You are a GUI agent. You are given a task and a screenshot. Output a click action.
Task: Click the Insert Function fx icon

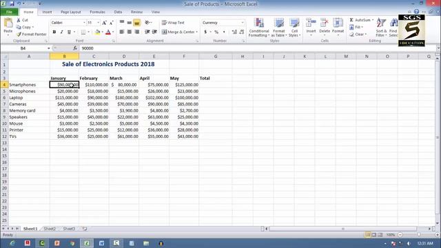(75, 48)
